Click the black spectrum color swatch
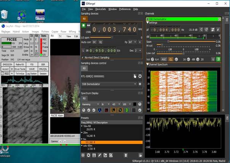Image resolution: width=230 pixels, height=163 pixels. click(x=135, y=104)
